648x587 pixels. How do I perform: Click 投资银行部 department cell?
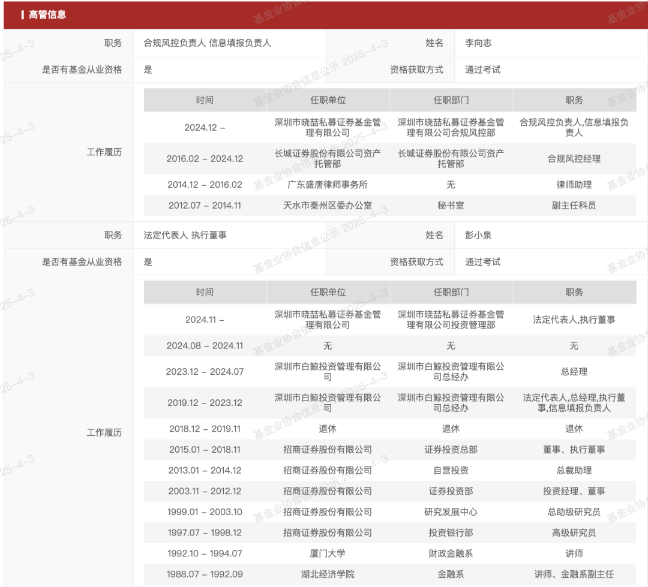pos(451,533)
